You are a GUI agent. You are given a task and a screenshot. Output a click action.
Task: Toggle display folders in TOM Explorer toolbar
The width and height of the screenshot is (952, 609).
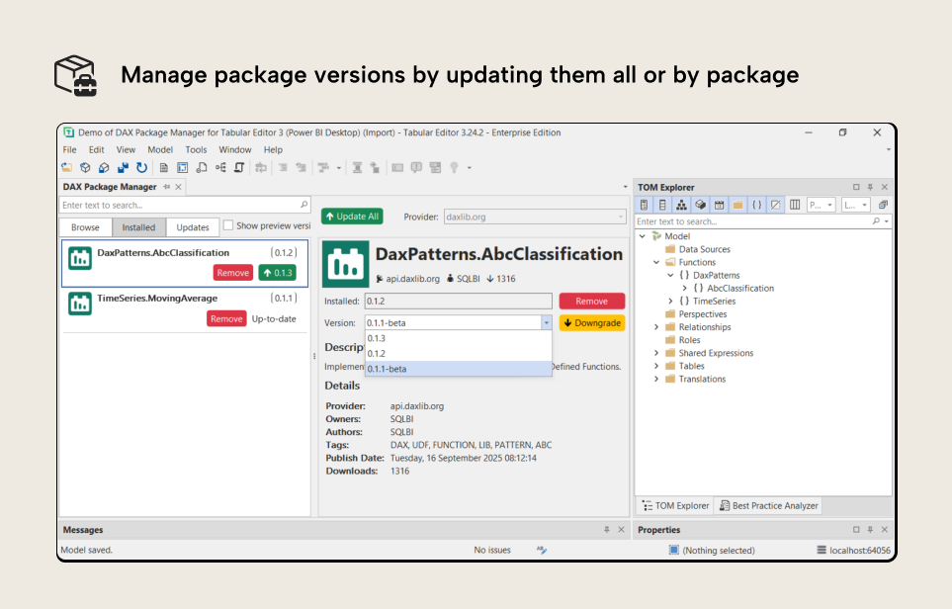coord(738,205)
